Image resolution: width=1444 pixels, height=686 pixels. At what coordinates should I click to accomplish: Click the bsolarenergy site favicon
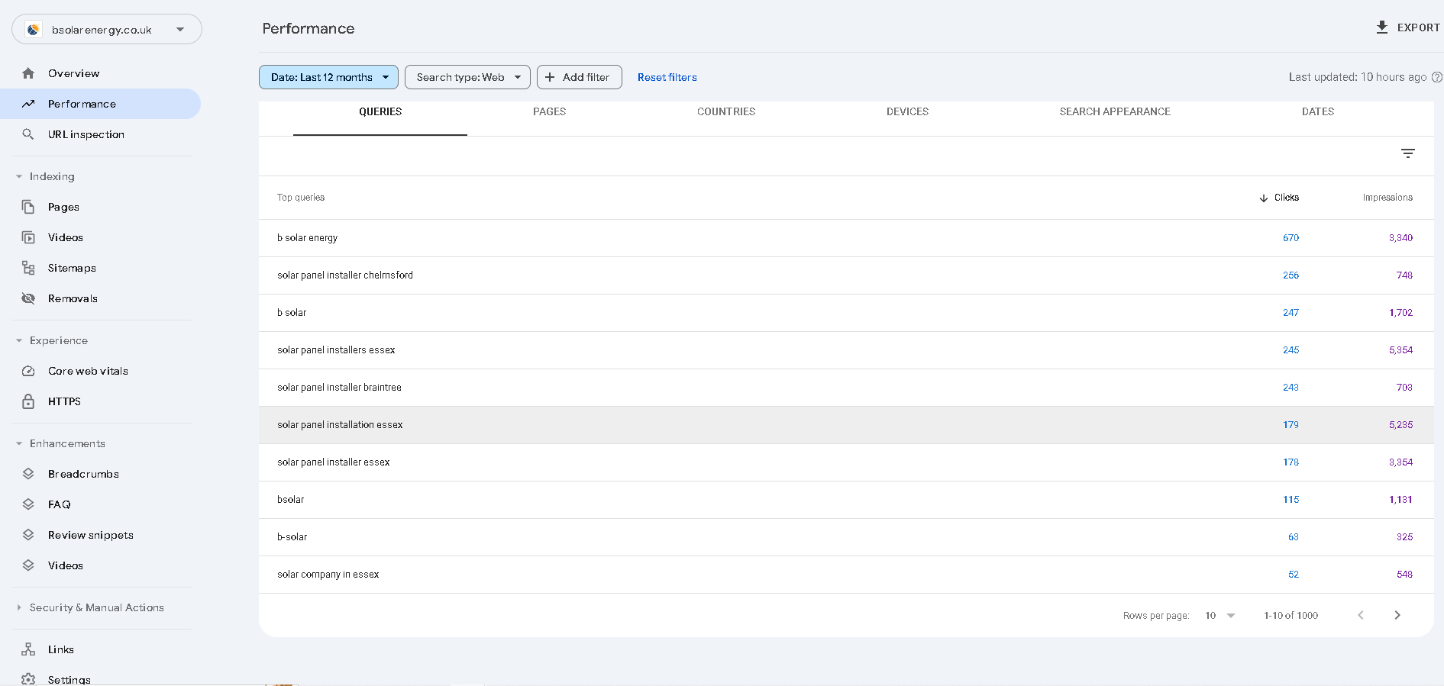pyautogui.click(x=34, y=30)
